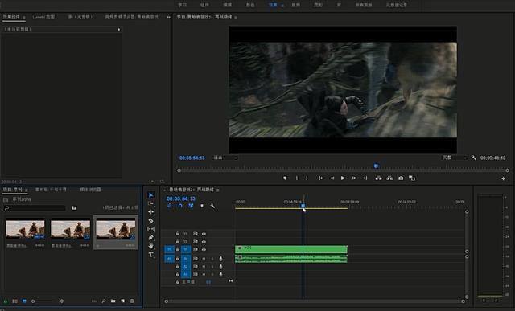Export frame with camera icon
Image resolution: width=515 pixels, height=311 pixels.
coord(401,178)
